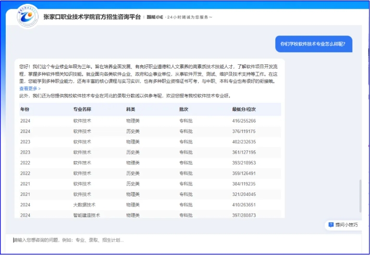Select the score cell 321/204045
370x255 pixels.
tap(244, 194)
